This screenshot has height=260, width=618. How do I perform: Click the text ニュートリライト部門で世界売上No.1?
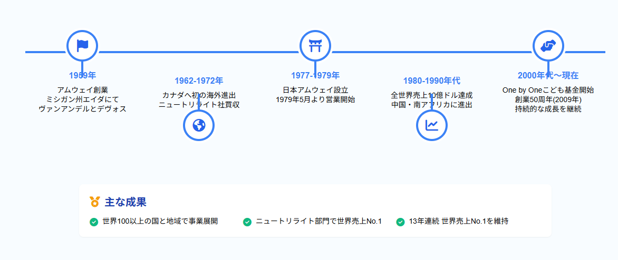(x=319, y=222)
